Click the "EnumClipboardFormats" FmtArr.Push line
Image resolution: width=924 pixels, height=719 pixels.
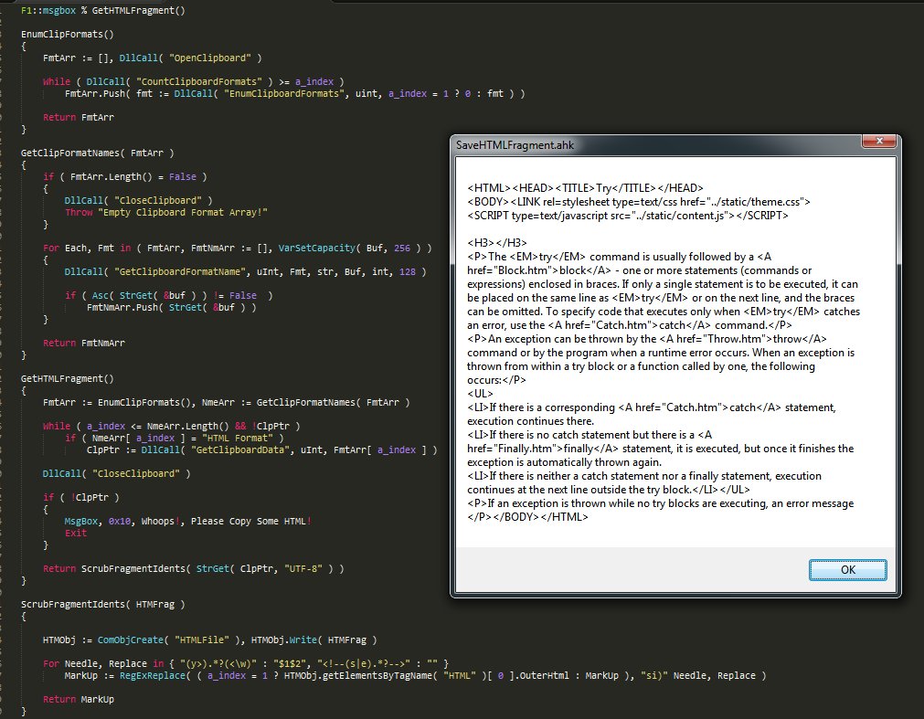(294, 93)
